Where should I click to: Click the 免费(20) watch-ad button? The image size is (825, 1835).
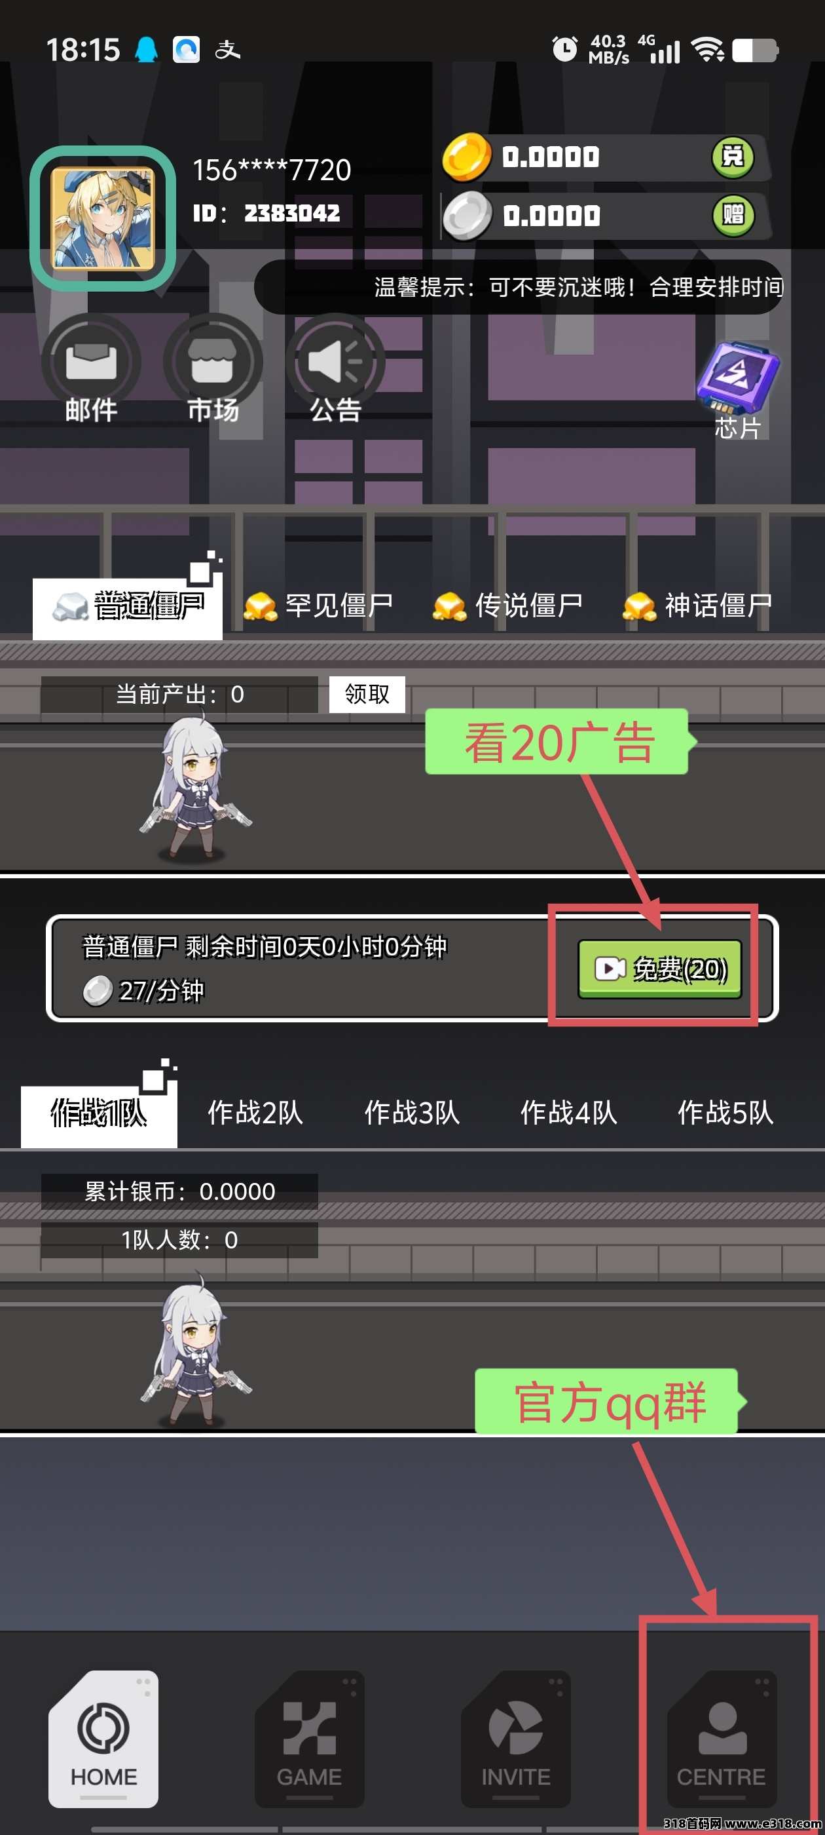pos(660,969)
